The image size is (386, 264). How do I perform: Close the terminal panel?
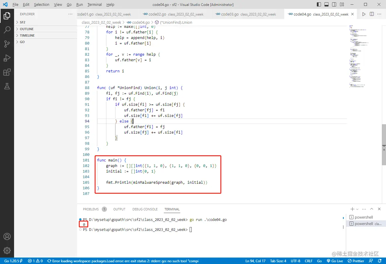pyautogui.click(x=379, y=209)
